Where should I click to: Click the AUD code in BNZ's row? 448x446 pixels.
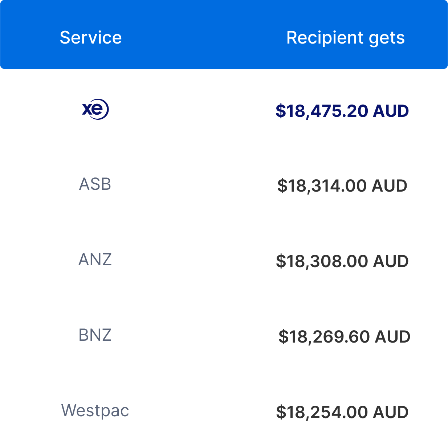[x=393, y=337]
